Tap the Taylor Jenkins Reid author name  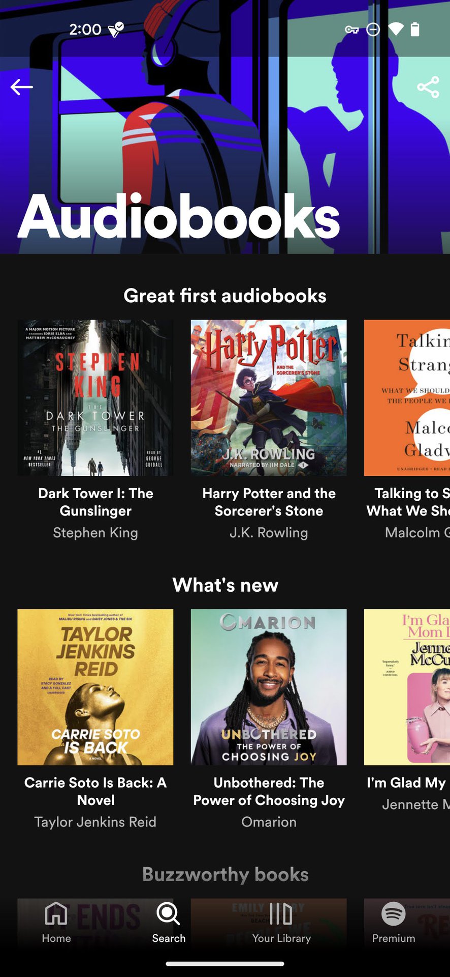95,822
